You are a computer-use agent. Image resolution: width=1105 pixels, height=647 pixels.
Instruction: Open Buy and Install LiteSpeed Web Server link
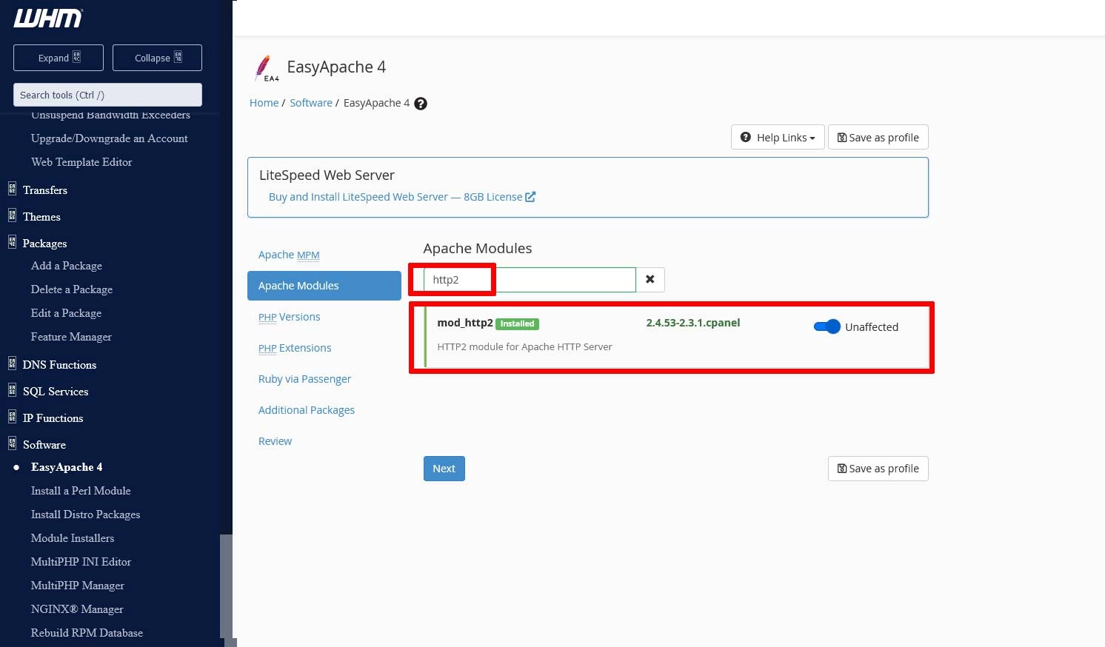402,197
